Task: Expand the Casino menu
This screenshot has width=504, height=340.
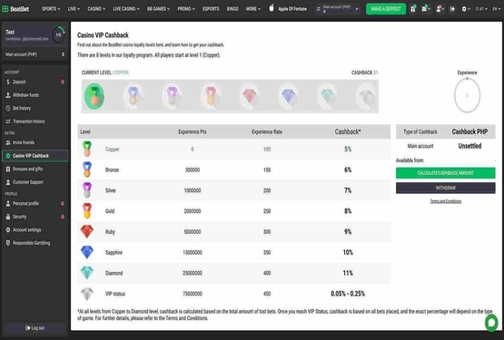Action: pyautogui.click(x=96, y=9)
